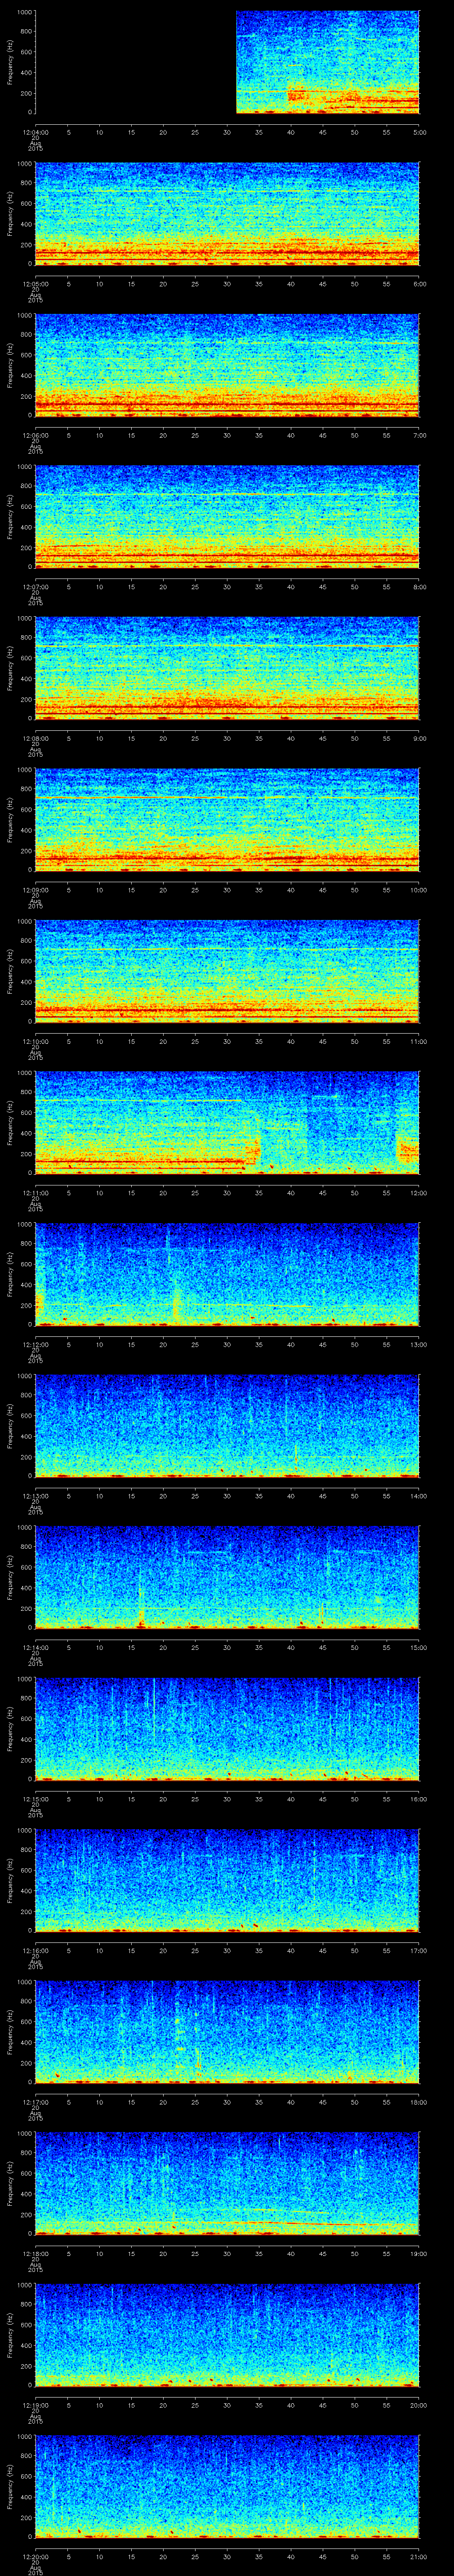Image resolution: width=454 pixels, height=2576 pixels.
Task: Click Frequency (Hz) axis title of 12:04:00 panel
Action: (x=10, y=62)
